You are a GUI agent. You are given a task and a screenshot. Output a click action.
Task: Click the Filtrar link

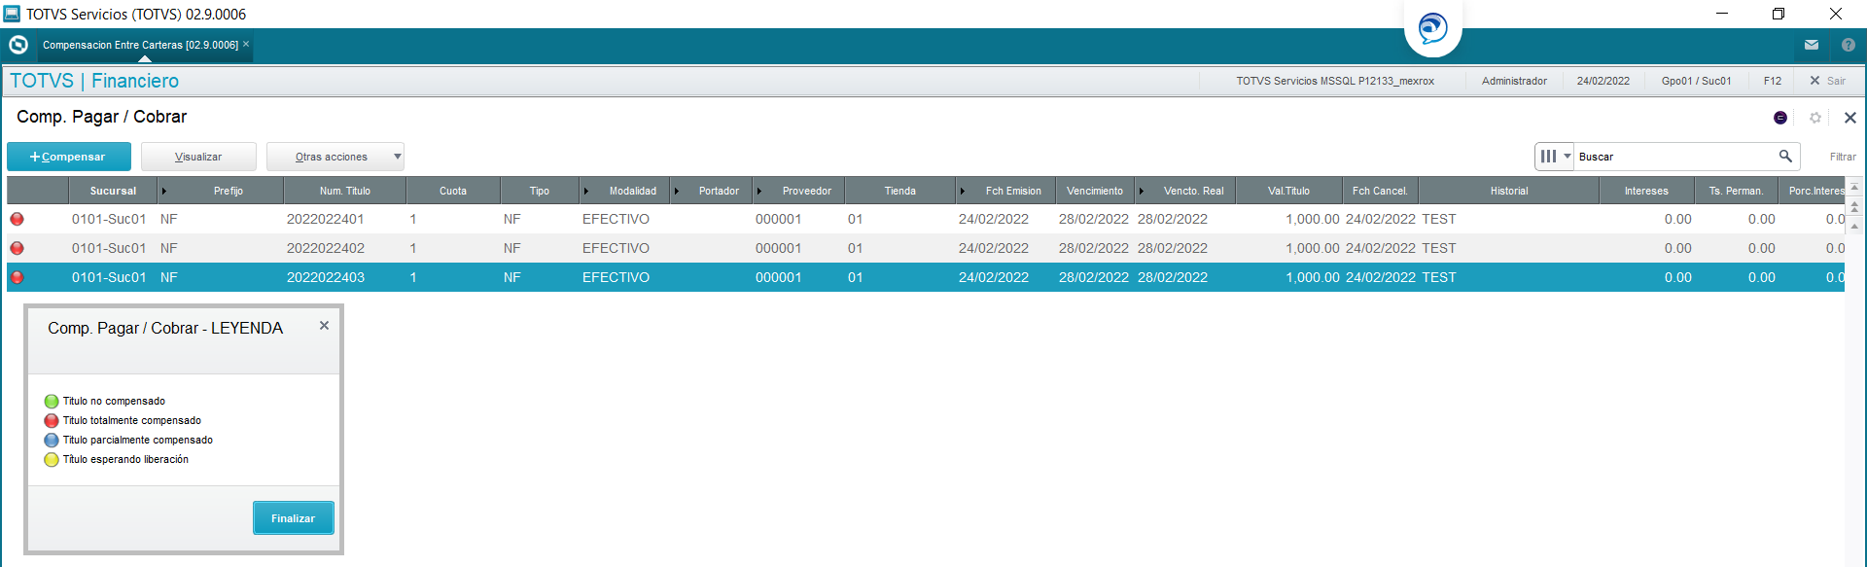pos(1843,157)
